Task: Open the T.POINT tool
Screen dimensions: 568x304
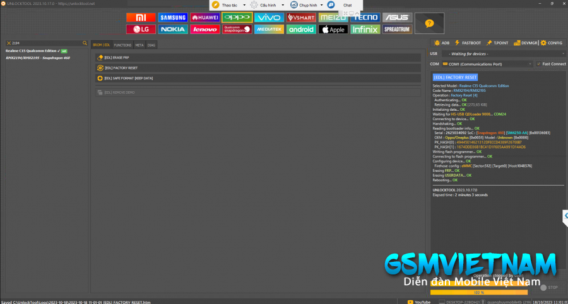Action: pos(497,43)
